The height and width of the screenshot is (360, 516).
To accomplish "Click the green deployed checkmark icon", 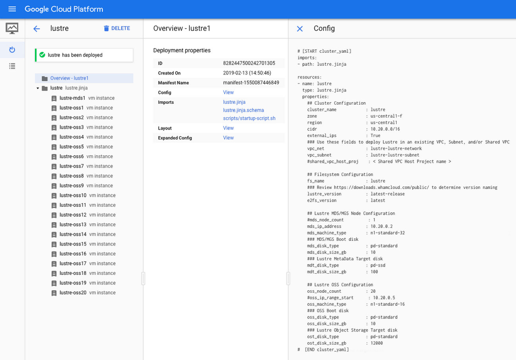I will [42, 55].
